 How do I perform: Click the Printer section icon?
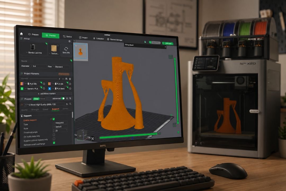click(21, 38)
